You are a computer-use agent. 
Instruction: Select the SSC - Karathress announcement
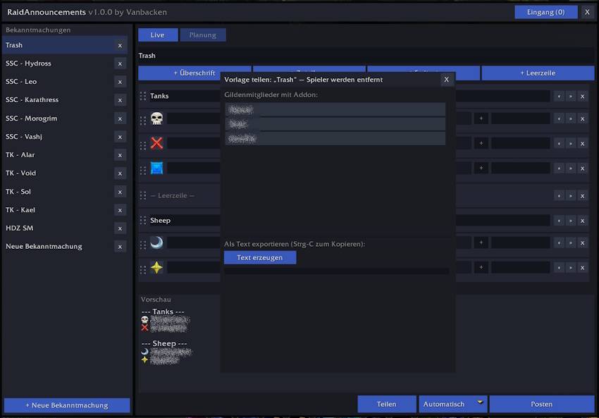pos(57,99)
